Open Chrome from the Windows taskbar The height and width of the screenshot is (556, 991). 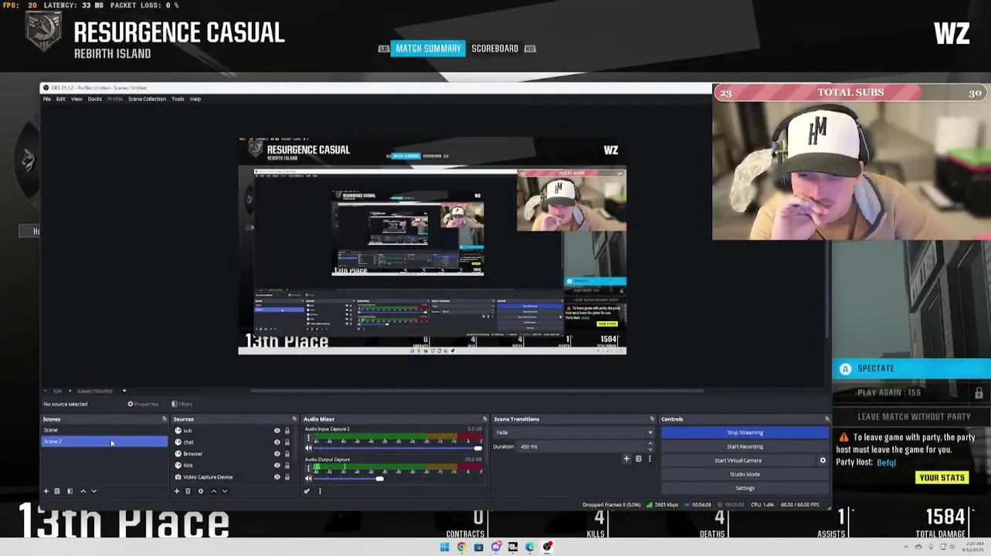coord(461,548)
